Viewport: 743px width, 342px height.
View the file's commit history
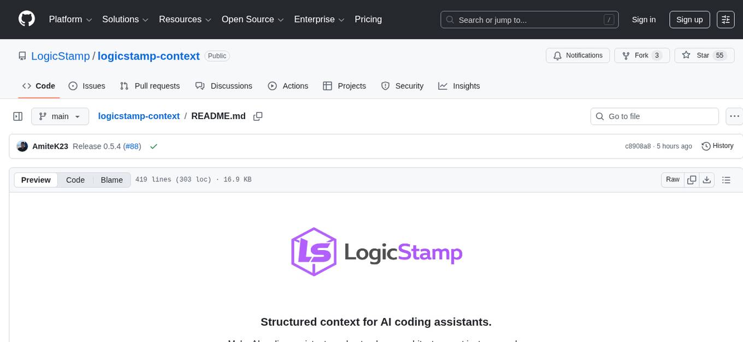point(717,146)
